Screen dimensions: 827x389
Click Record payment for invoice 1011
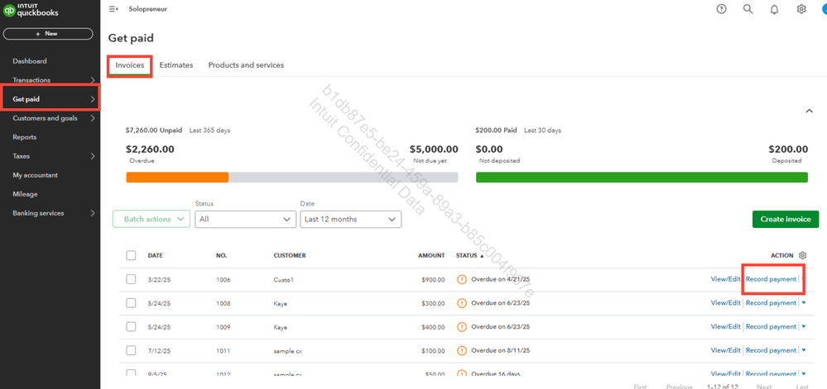pyautogui.click(x=771, y=350)
